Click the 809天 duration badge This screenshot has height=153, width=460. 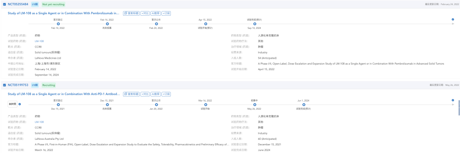click(x=13, y=104)
